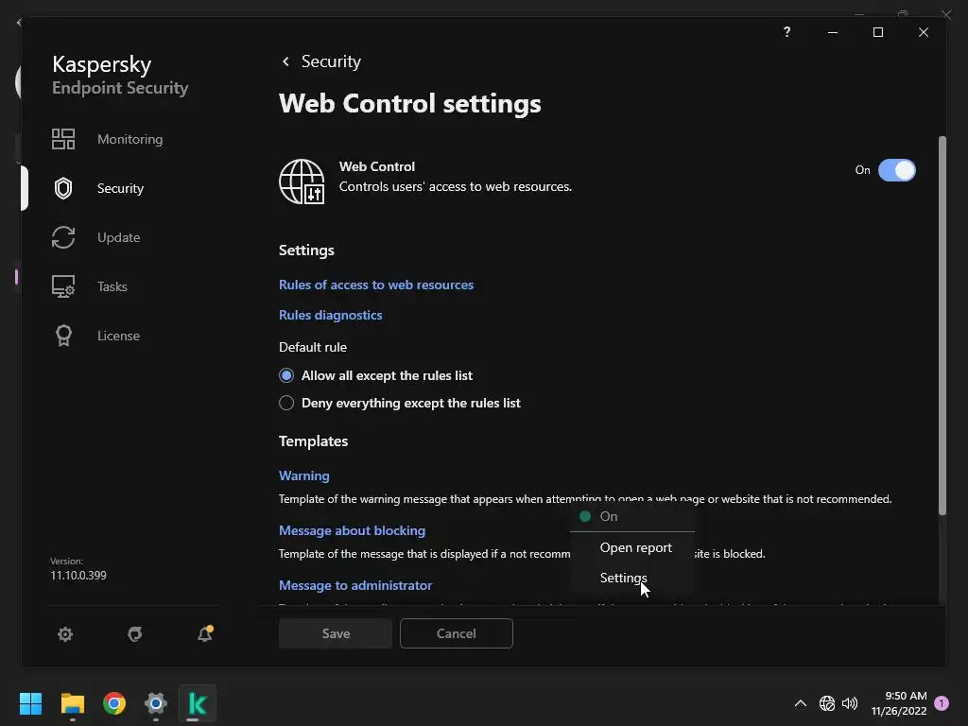Select Deny everything except the rules list
The height and width of the screenshot is (726, 968).
(400, 403)
